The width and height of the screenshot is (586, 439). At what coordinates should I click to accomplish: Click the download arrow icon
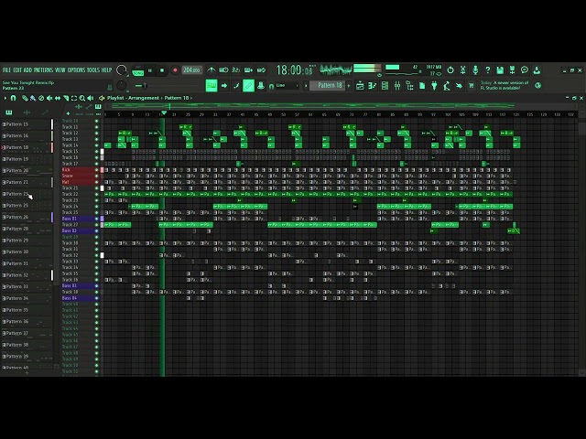tap(537, 70)
